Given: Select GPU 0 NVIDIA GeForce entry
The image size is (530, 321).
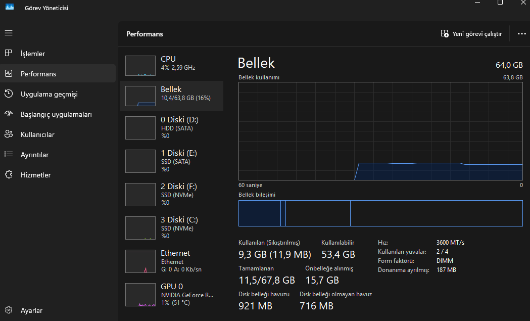Looking at the screenshot, I should pos(172,294).
